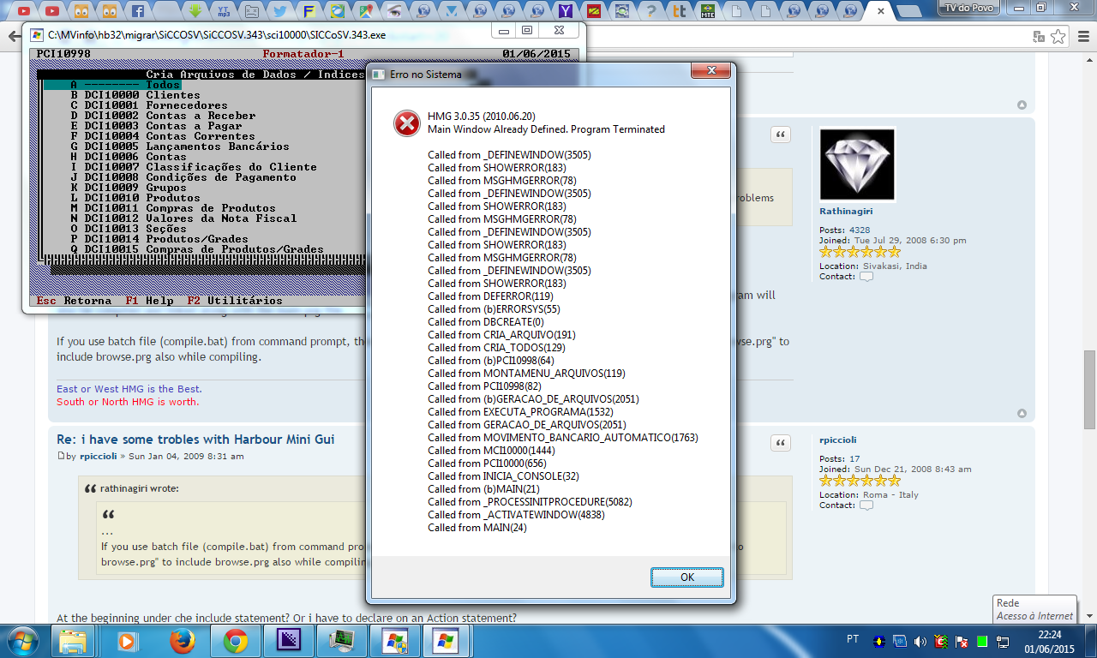Pick 'G DCI10005 Lançamentos Bancários' row
1097x658 pixels.
pos(180,147)
